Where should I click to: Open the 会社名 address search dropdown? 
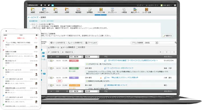[151, 43]
